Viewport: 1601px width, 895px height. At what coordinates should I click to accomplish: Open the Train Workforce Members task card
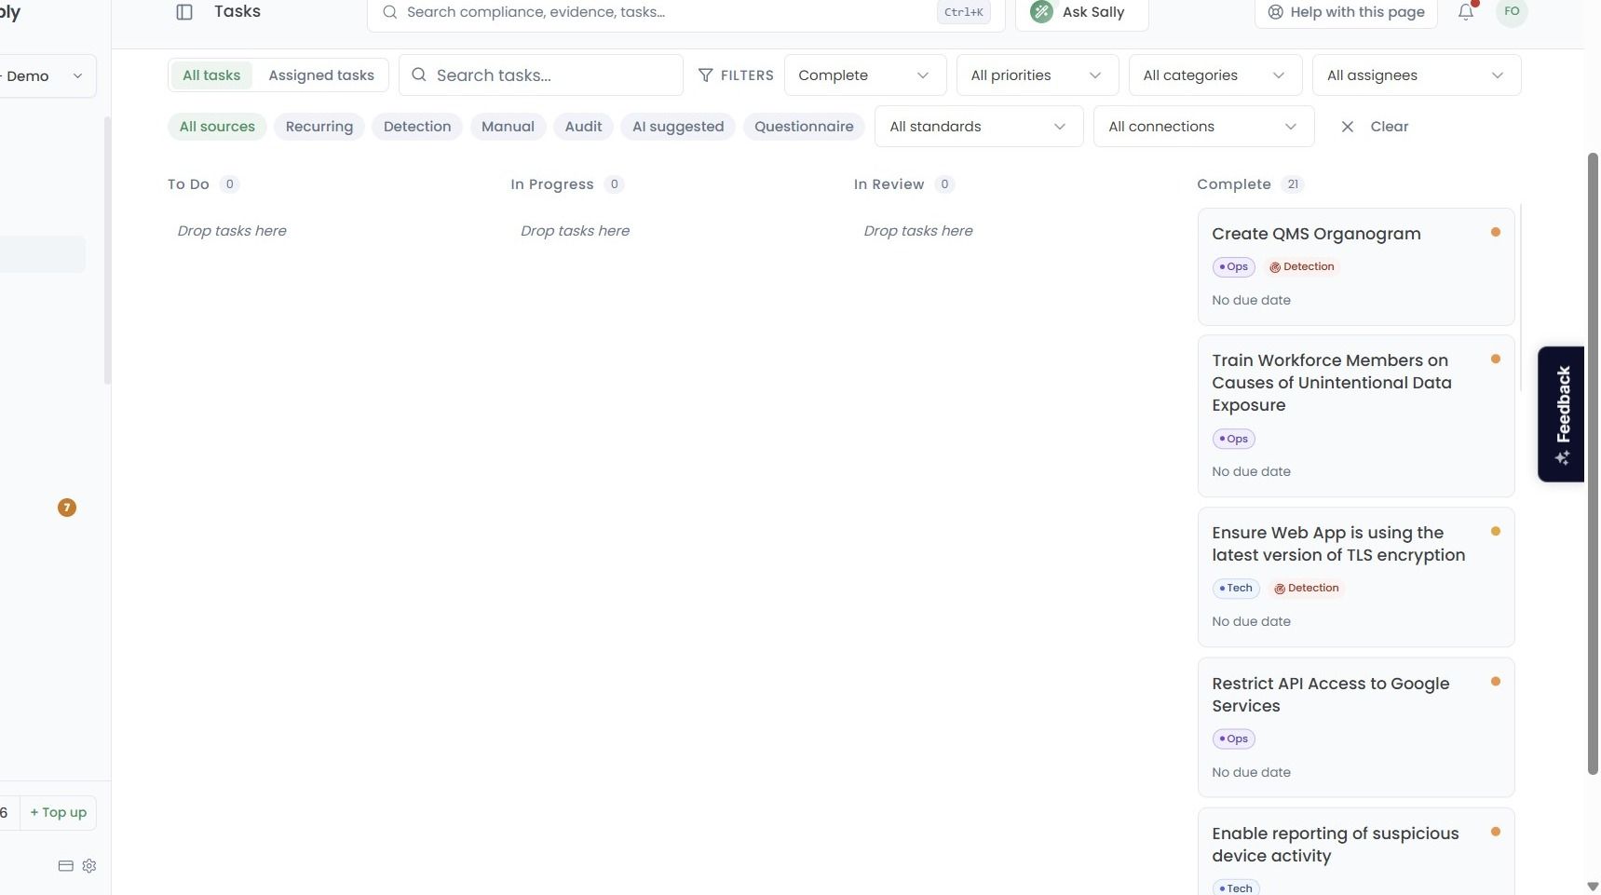(1356, 416)
